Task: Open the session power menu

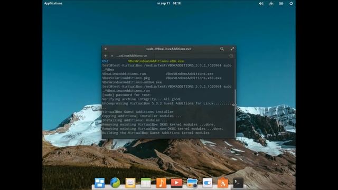Action: (x=291, y=4)
